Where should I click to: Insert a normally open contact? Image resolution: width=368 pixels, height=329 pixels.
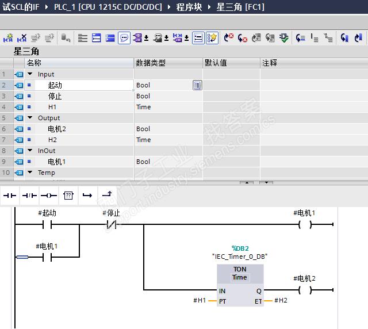(10, 196)
